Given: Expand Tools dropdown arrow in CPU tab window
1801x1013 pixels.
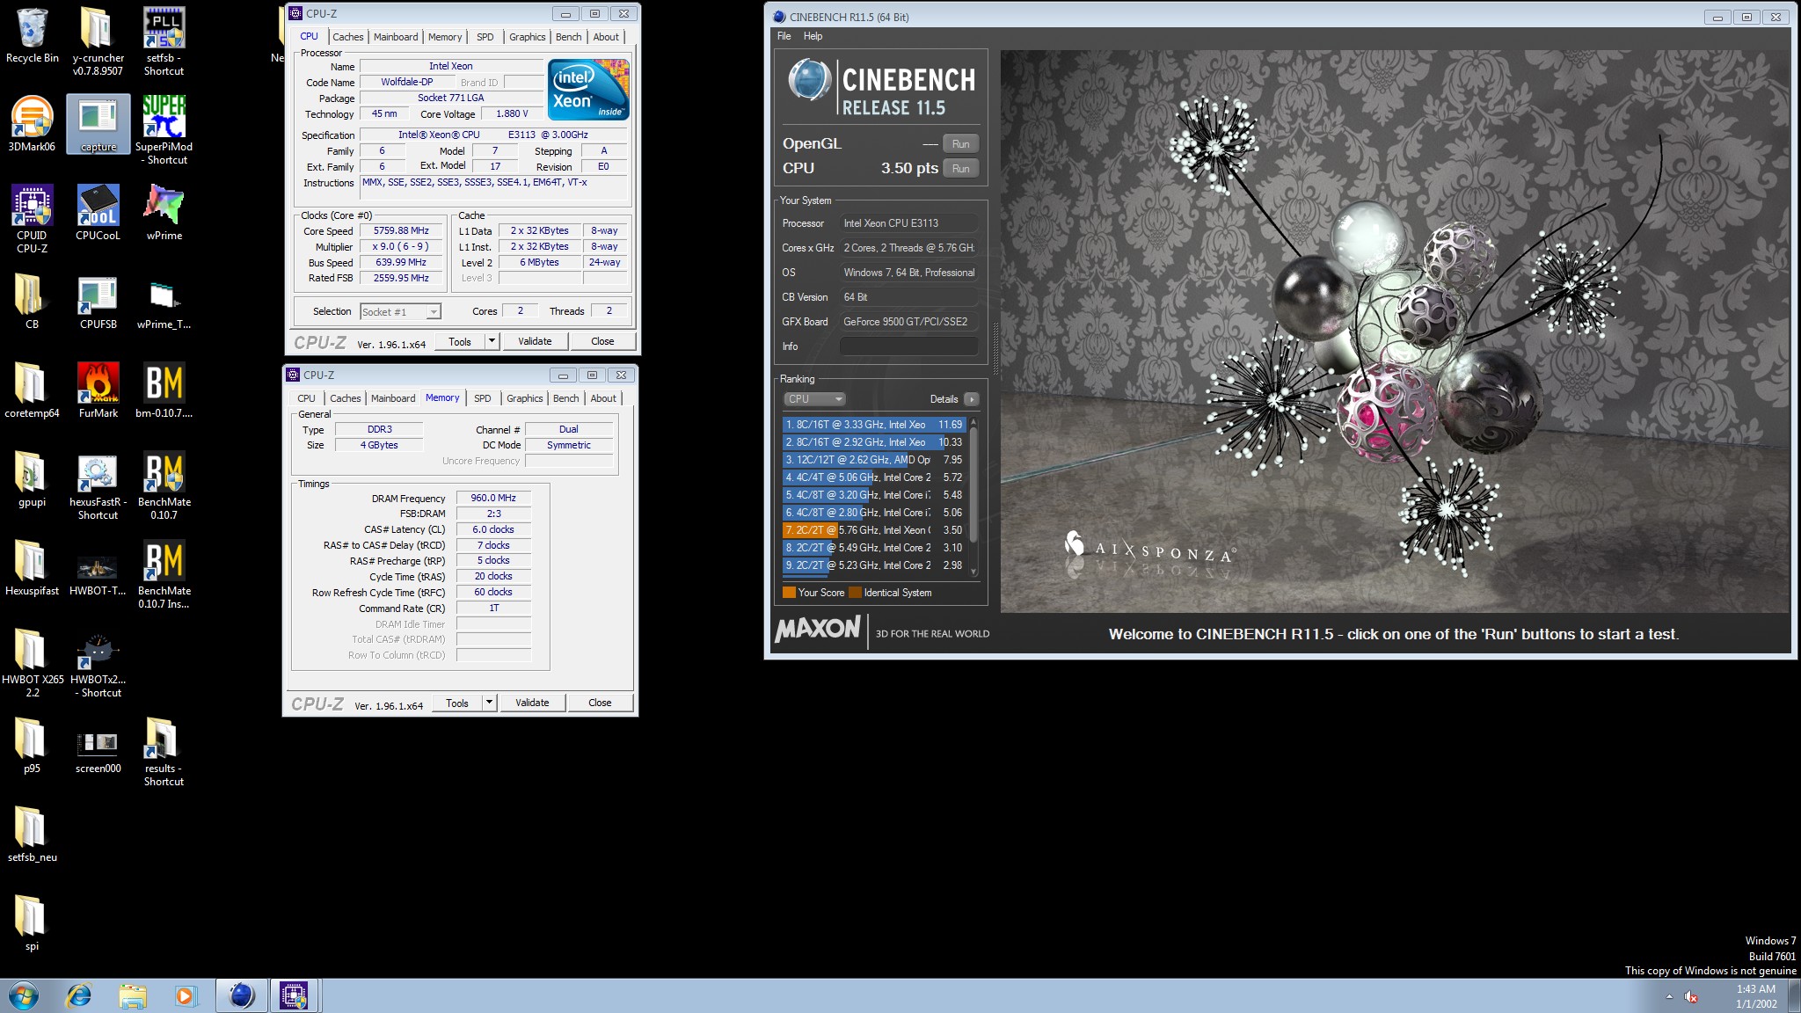Looking at the screenshot, I should coord(492,341).
